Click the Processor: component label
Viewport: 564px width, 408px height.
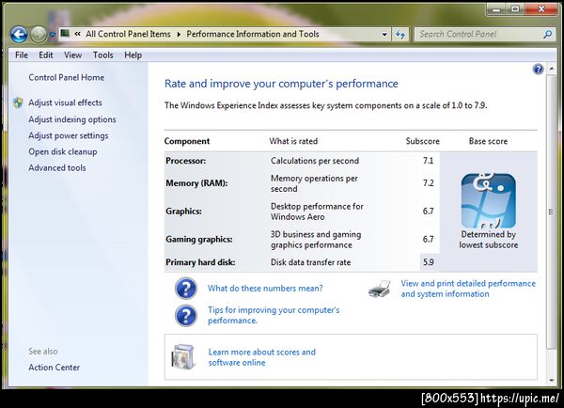tap(185, 161)
